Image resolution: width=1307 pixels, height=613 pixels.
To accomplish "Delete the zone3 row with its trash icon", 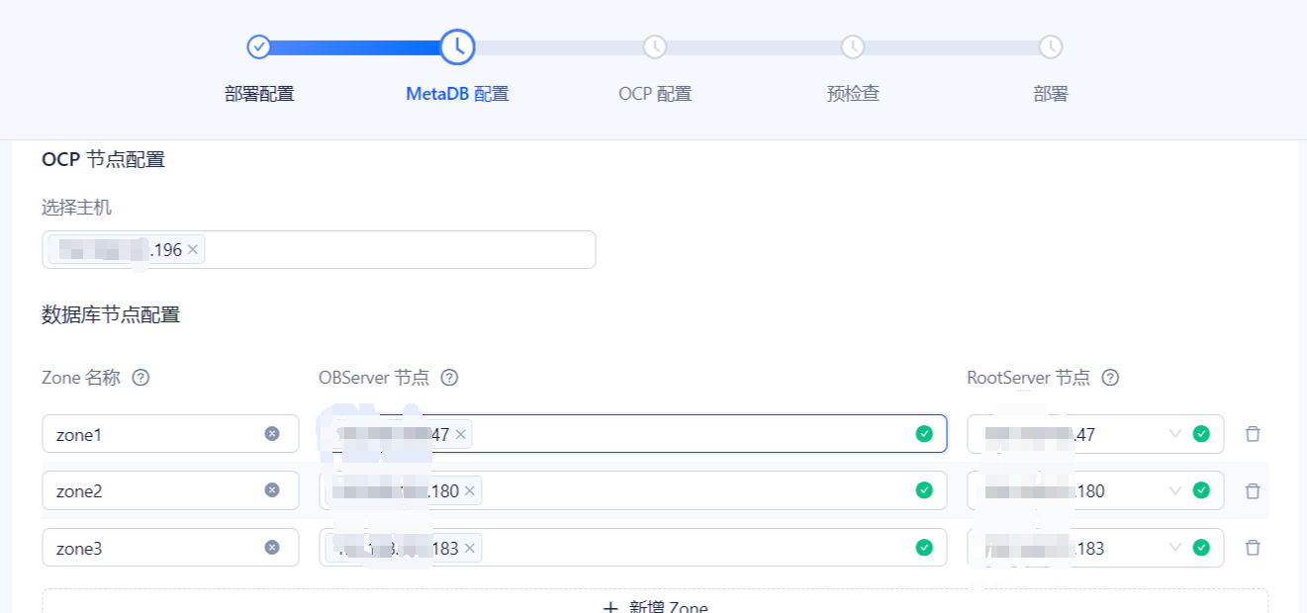I will (1253, 548).
